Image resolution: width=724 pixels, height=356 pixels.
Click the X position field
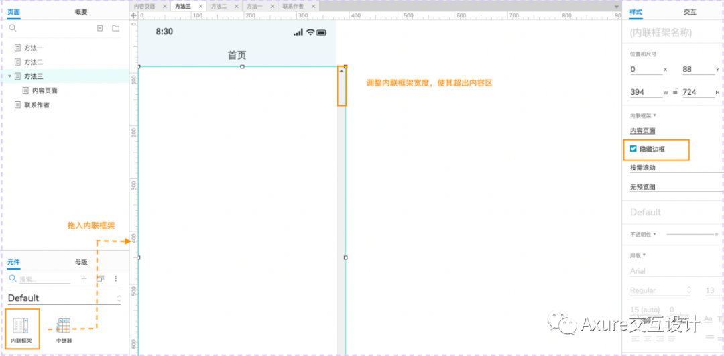(x=646, y=69)
